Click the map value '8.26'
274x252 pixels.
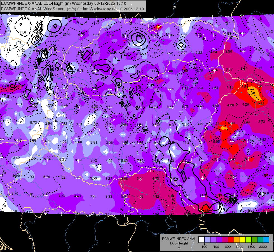(x=8, y=32)
